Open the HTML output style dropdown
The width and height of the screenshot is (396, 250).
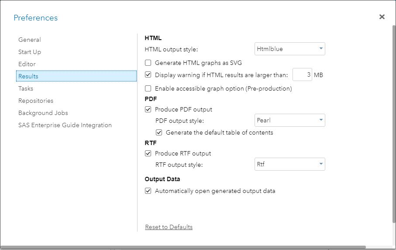[x=289, y=49]
